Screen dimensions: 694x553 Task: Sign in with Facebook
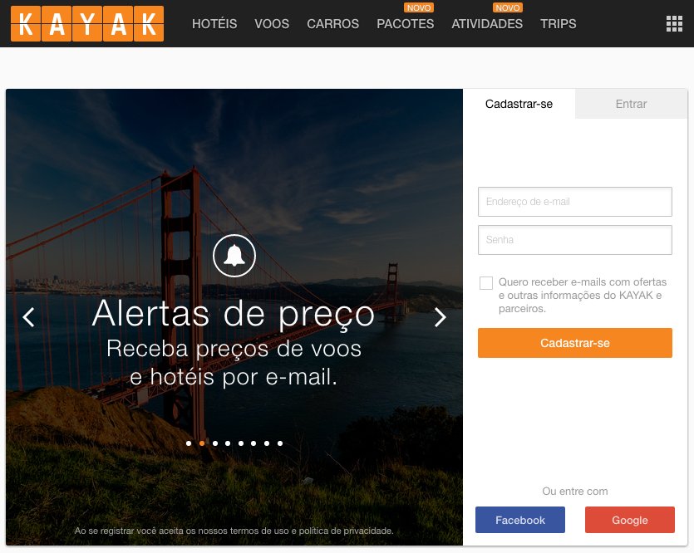[x=519, y=520]
